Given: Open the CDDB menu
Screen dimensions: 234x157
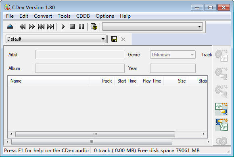Looking at the screenshot, I should [83, 16].
